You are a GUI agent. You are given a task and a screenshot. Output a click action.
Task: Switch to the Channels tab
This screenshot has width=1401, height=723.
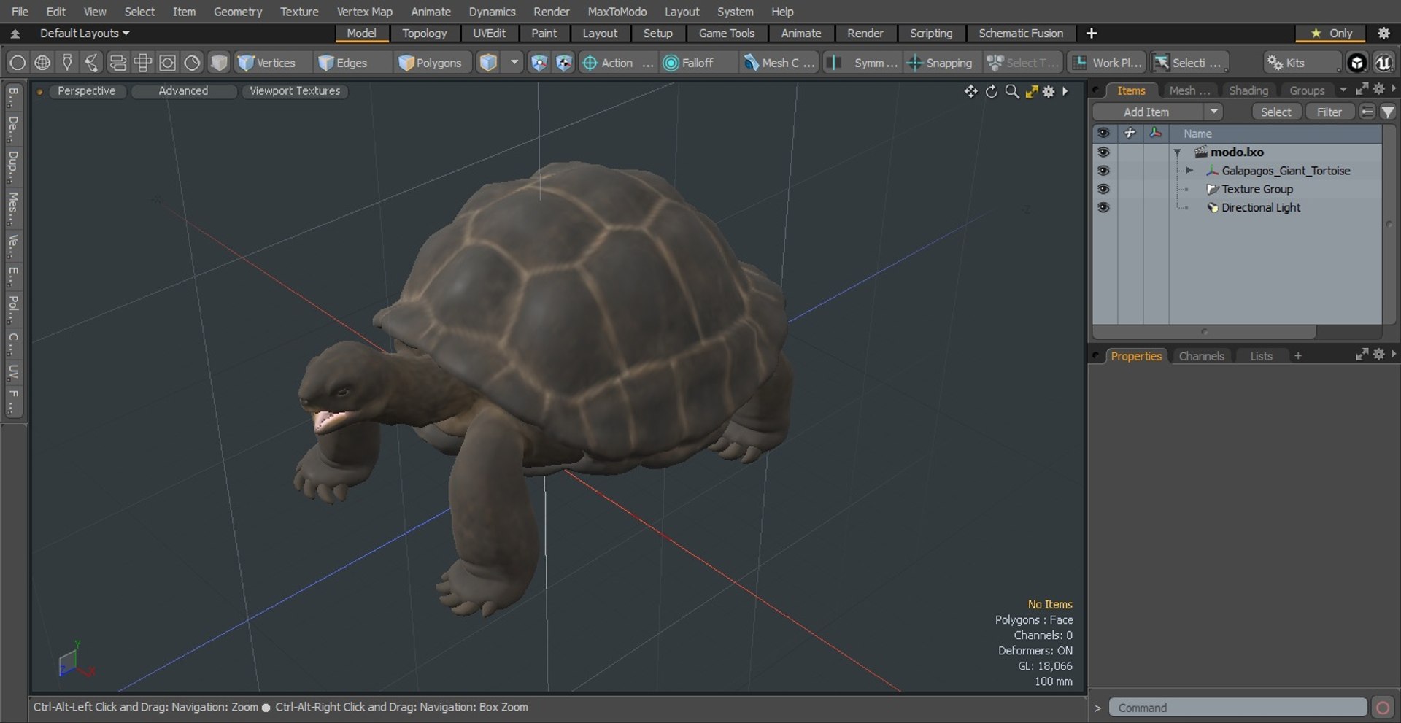tap(1201, 356)
